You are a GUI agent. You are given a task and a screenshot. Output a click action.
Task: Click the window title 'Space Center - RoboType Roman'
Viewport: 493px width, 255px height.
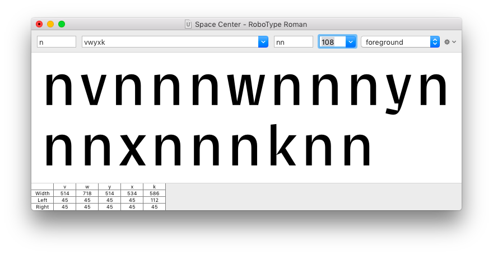click(251, 24)
